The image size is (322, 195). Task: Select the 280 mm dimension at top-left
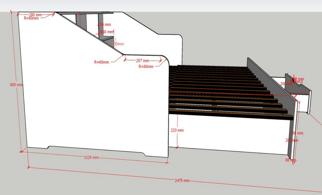35,14
